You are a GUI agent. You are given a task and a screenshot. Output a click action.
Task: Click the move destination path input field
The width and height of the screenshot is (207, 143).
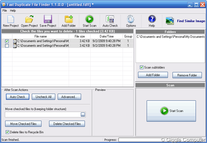tap(43, 115)
